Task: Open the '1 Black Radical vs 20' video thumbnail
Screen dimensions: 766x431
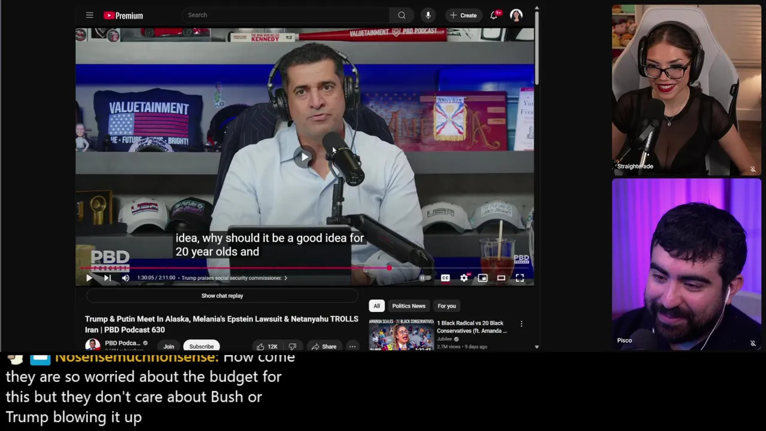Action: (x=401, y=334)
